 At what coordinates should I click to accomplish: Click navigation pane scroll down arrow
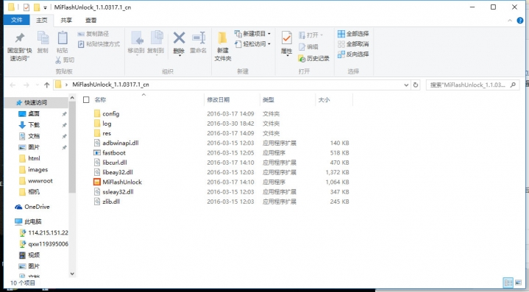[72, 274]
